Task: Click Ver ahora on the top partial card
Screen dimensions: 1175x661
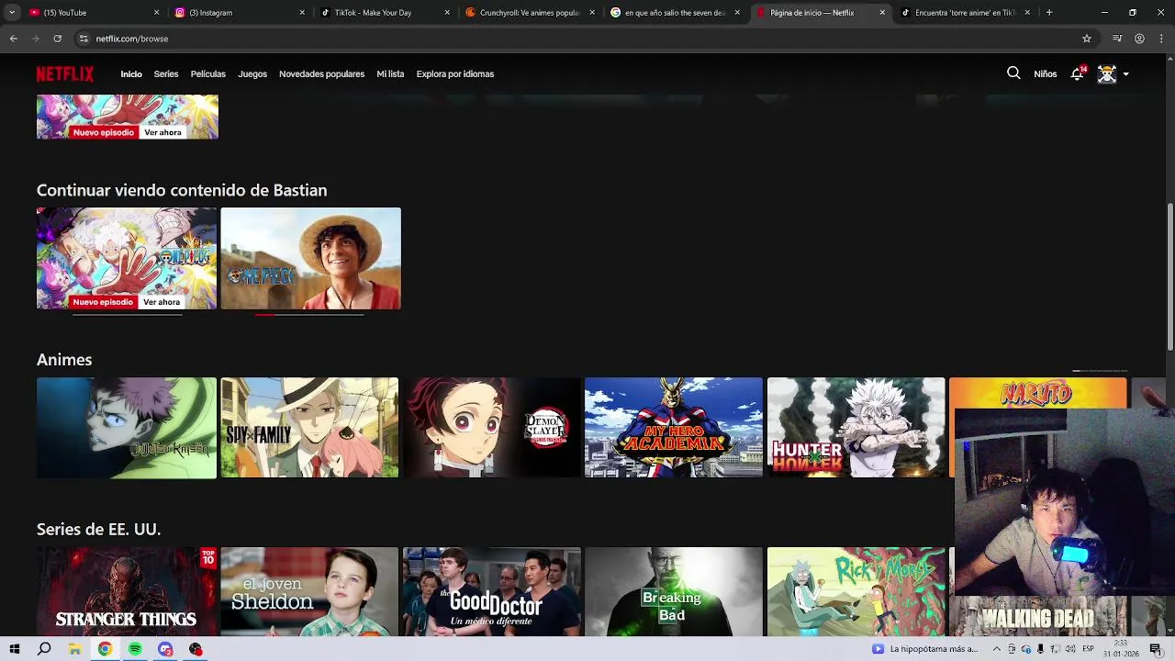Action: pyautogui.click(x=162, y=132)
